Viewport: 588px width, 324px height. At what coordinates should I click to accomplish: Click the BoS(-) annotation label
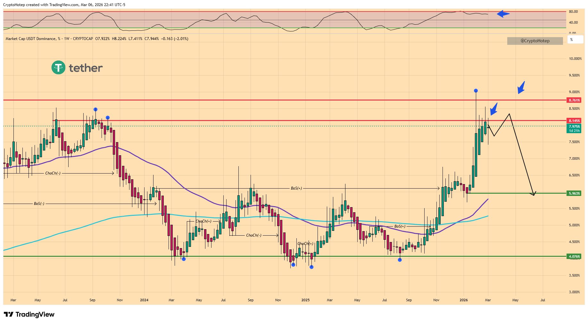pos(39,204)
